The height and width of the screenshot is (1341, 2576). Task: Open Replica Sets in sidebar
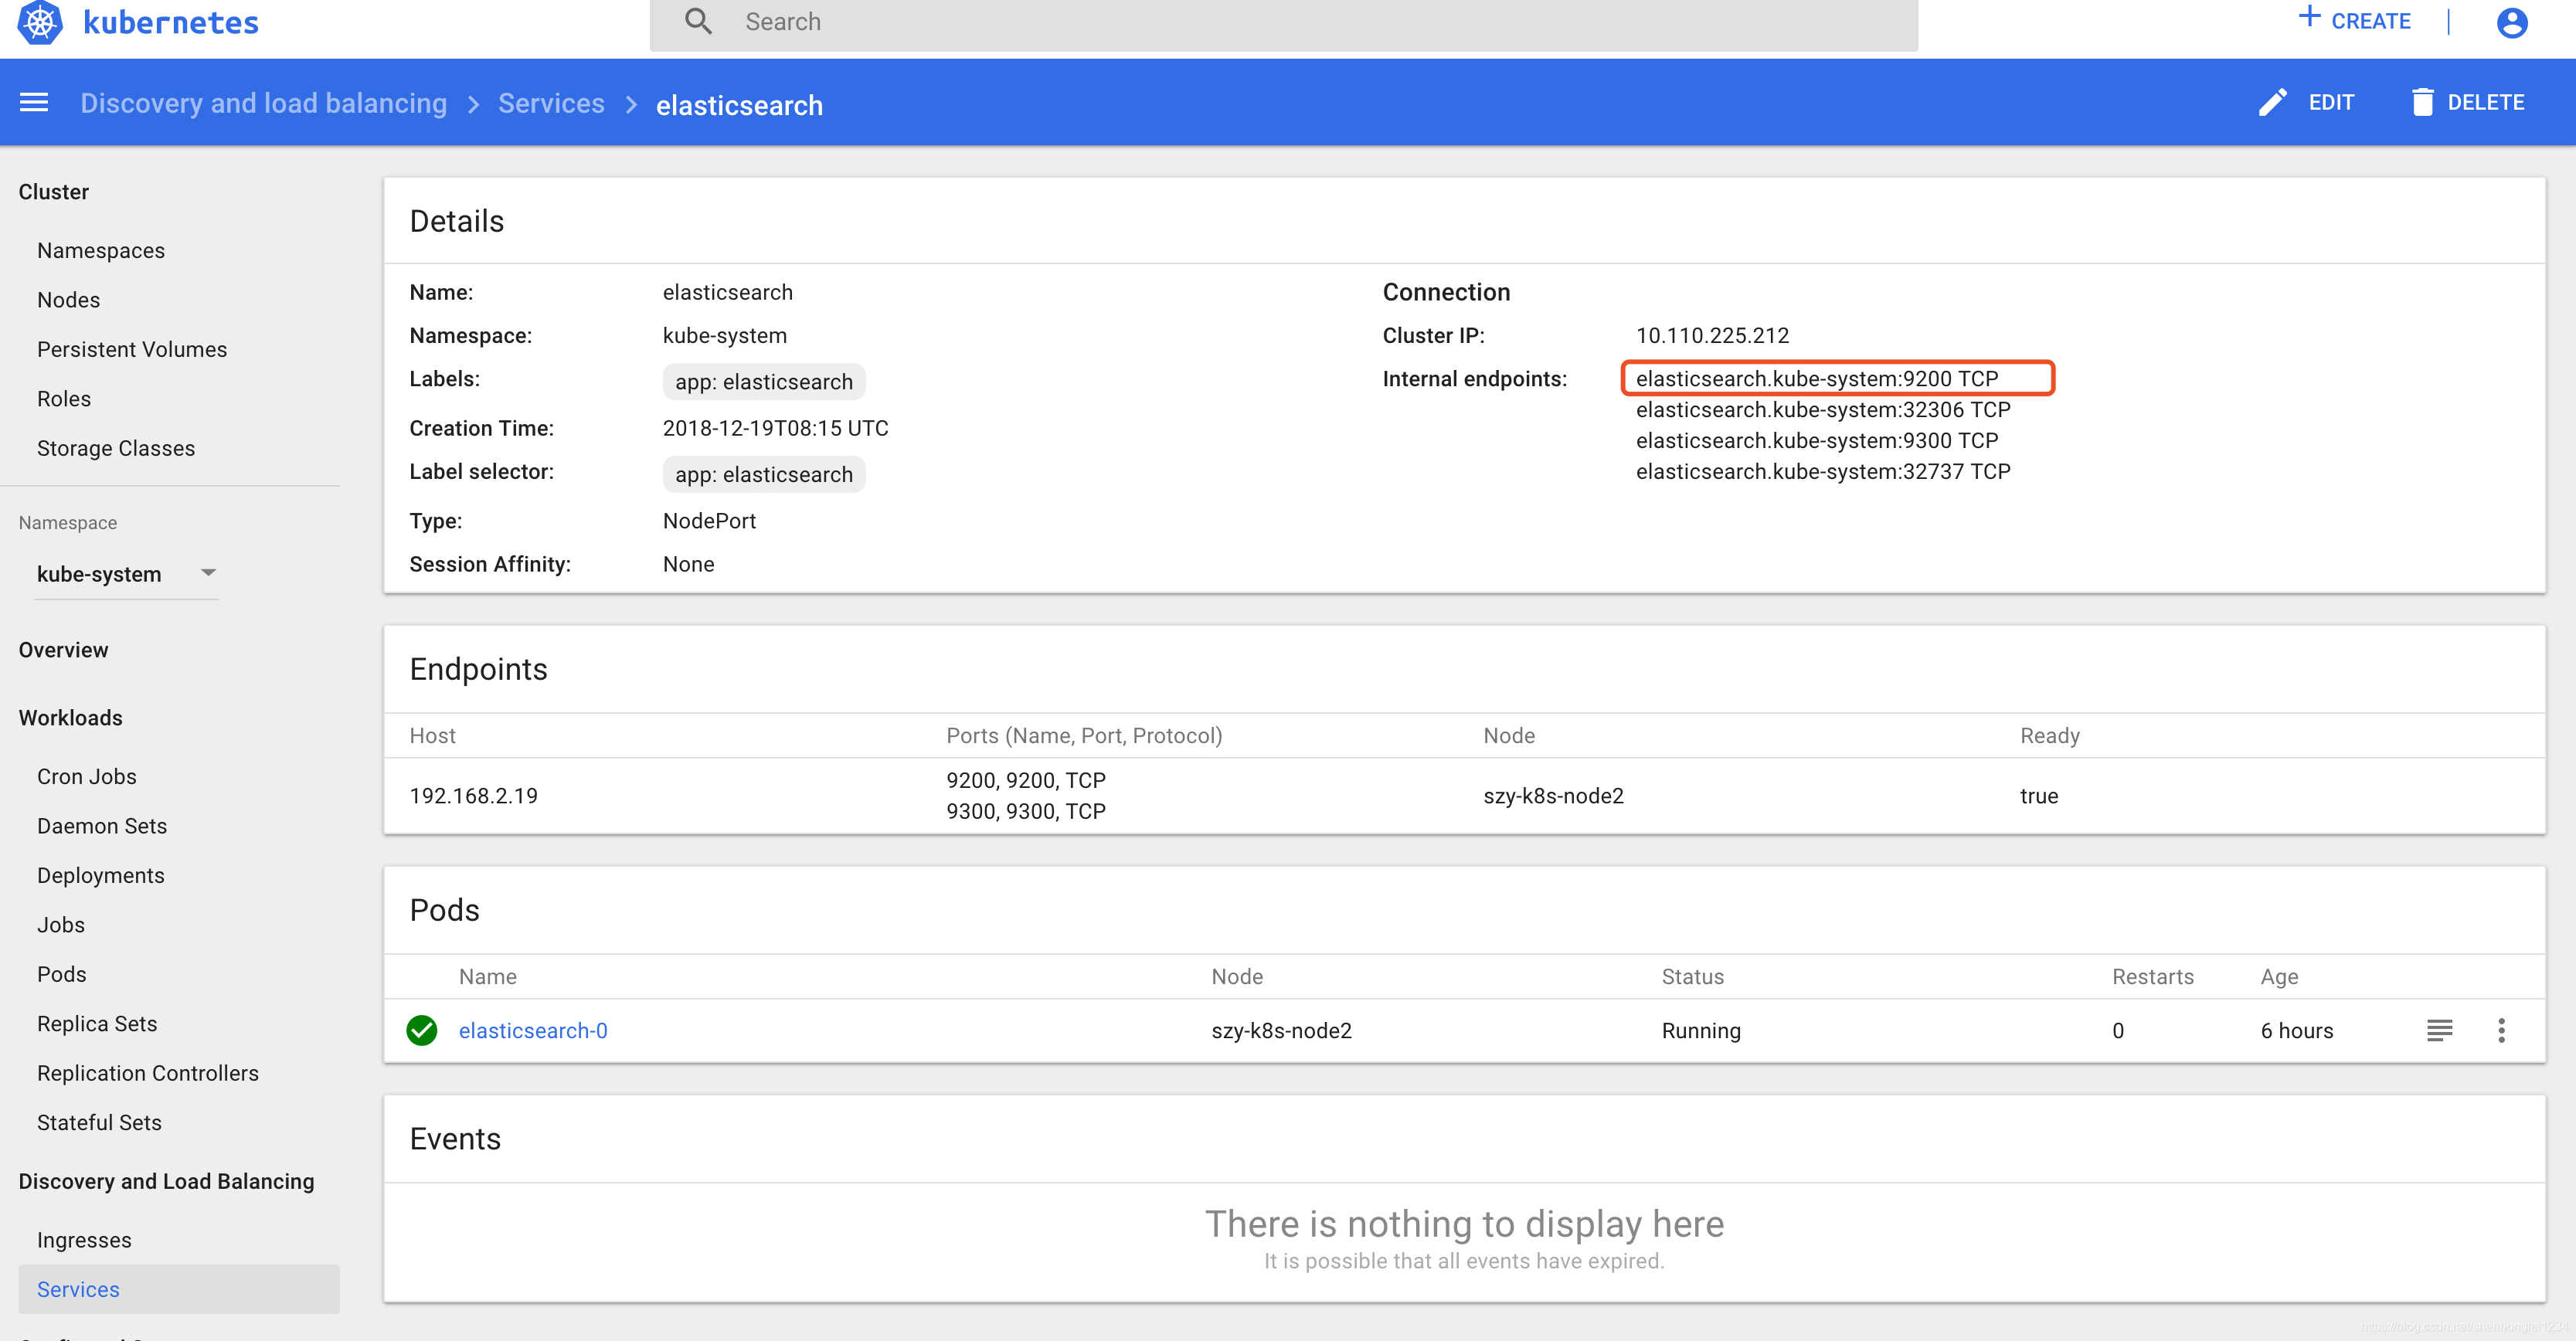97,1024
